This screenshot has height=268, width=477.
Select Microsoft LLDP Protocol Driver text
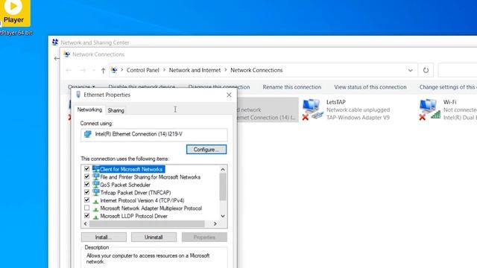click(134, 217)
